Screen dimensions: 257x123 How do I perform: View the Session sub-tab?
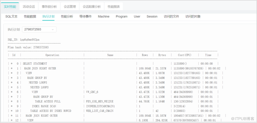[x=152, y=17]
